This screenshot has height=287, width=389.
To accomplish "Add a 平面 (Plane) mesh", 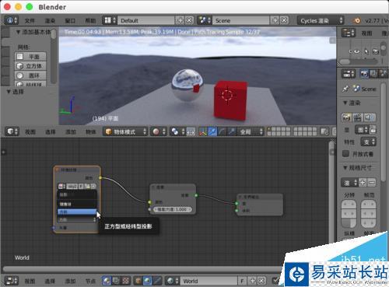I will click(x=30, y=56).
